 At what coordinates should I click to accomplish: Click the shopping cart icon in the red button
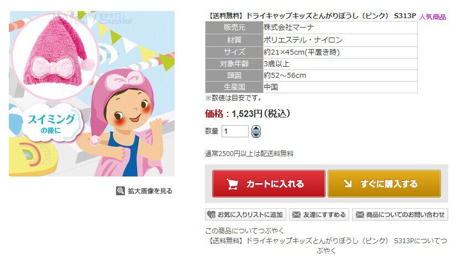pos(232,184)
